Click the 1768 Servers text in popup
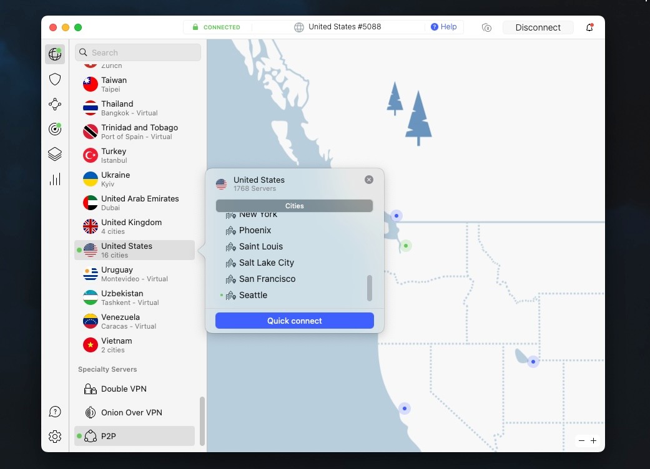This screenshot has height=469, width=650. coord(255,189)
